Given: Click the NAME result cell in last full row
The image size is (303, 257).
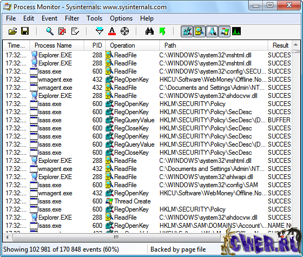Looking at the screenshot, I should coord(279,226).
